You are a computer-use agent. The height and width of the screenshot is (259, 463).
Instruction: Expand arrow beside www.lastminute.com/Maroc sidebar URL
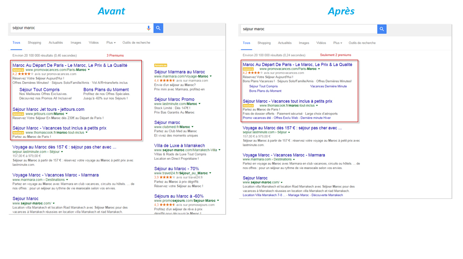click(x=200, y=104)
